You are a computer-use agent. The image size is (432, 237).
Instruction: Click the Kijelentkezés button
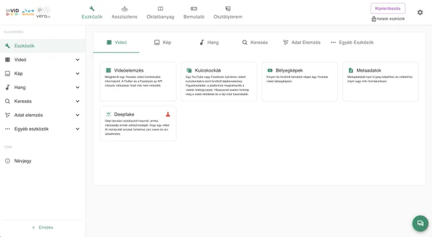point(388,8)
